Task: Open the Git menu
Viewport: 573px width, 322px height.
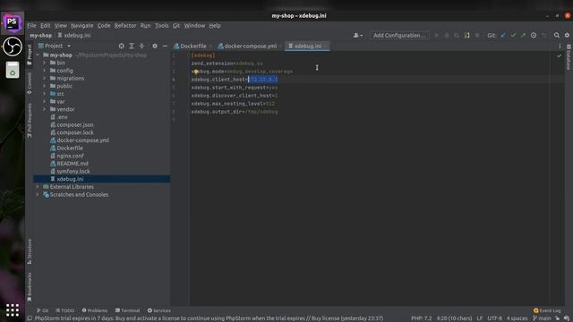Action: point(176,26)
